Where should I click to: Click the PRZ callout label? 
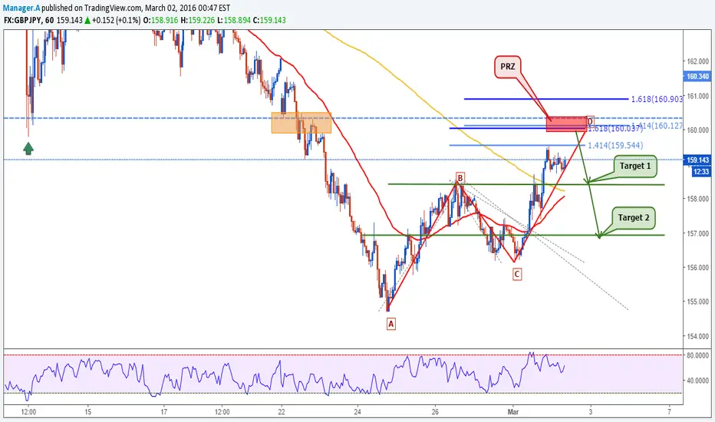click(508, 67)
